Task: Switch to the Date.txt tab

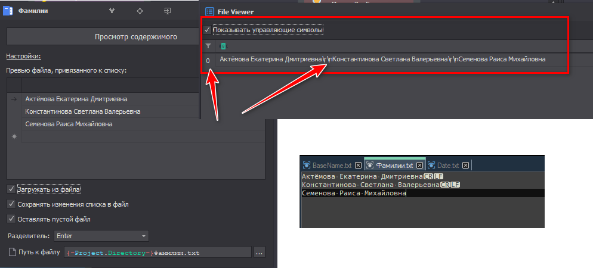Action: pos(448,166)
